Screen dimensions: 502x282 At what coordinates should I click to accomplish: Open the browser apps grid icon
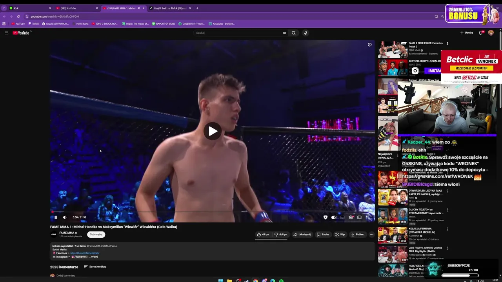[4, 24]
